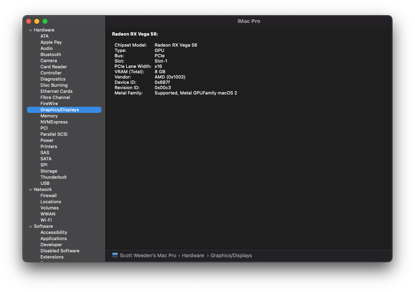Open Disabled Software entry

click(x=60, y=251)
